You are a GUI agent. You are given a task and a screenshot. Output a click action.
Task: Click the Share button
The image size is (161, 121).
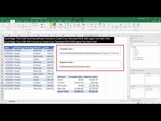coord(155,21)
